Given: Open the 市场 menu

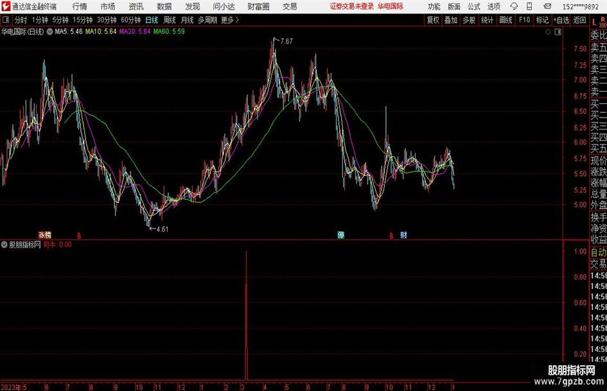Looking at the screenshot, I should pos(108,6).
